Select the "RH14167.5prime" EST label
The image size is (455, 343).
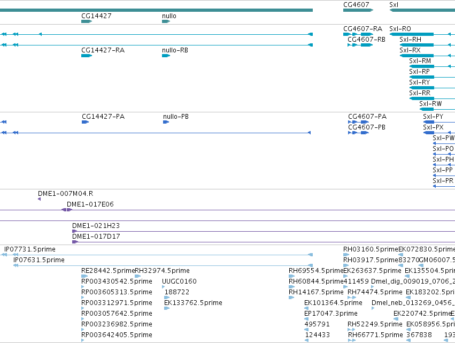(x=316, y=293)
